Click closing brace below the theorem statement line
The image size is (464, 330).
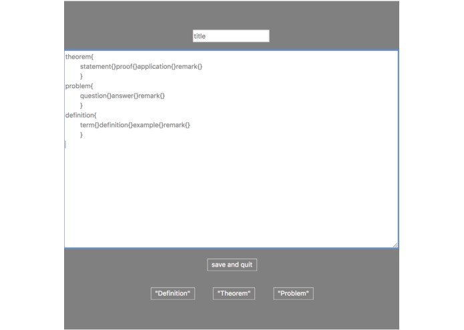[x=81, y=76]
